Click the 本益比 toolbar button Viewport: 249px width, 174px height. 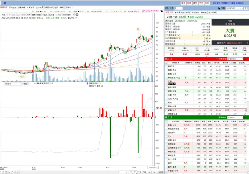pyautogui.click(x=45, y=15)
